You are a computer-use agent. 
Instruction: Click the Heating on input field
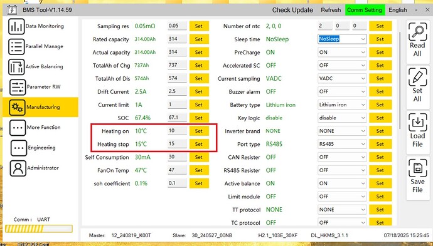[x=177, y=131]
